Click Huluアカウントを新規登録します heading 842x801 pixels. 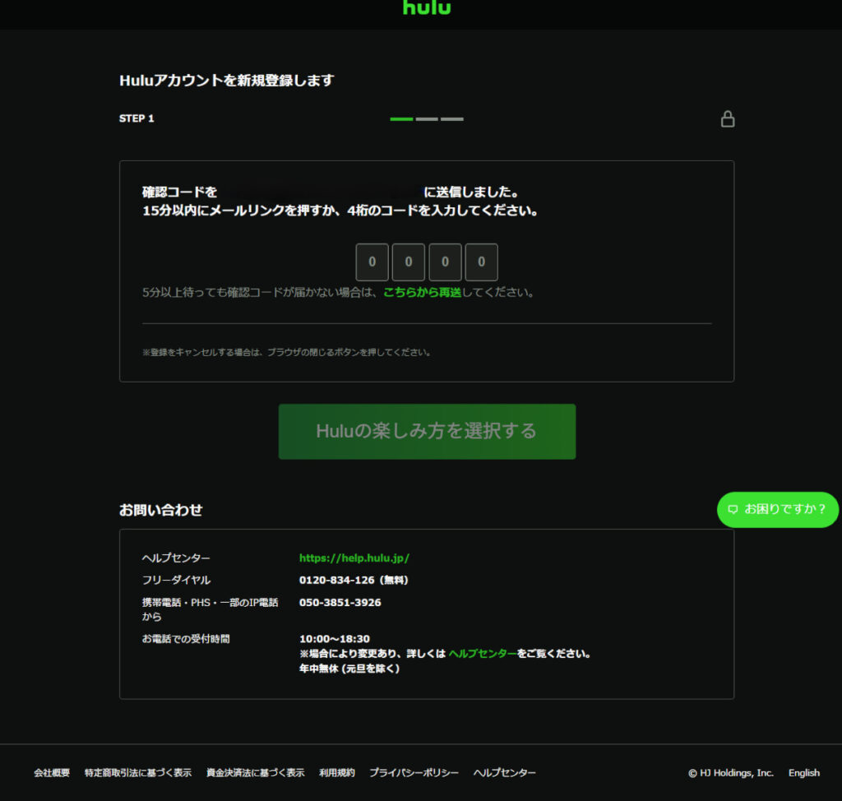point(227,81)
